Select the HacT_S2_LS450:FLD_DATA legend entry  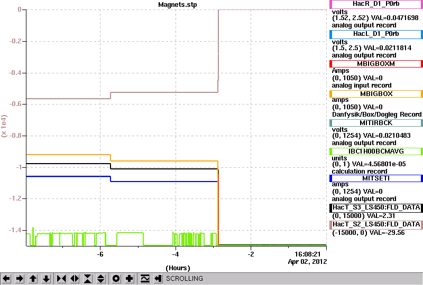[376, 225]
